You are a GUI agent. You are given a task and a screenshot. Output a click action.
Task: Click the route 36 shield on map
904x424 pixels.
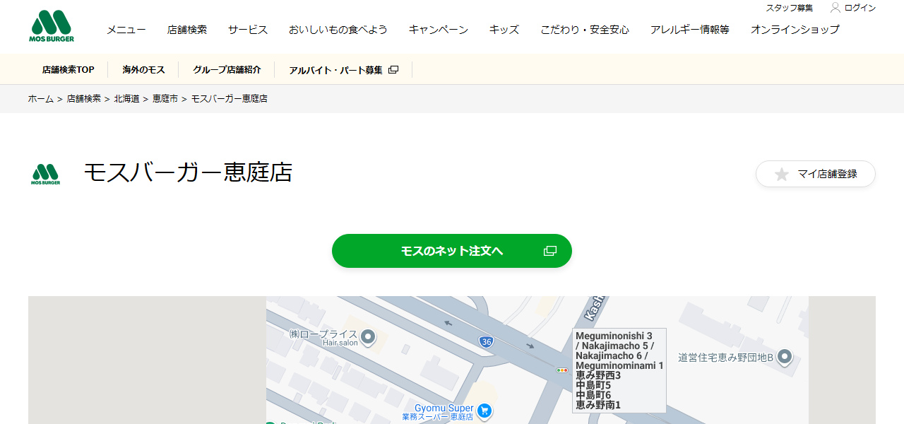click(x=486, y=342)
